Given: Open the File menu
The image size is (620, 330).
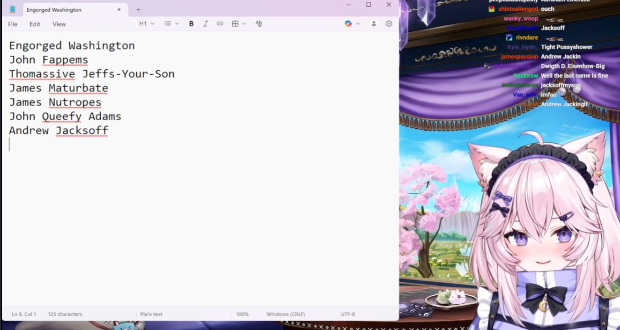Looking at the screenshot, I should (x=13, y=24).
